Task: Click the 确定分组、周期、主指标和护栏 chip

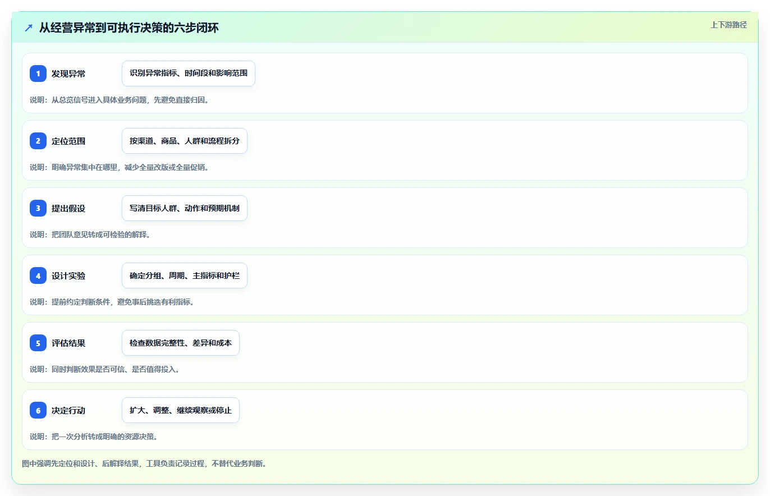Action: point(185,275)
